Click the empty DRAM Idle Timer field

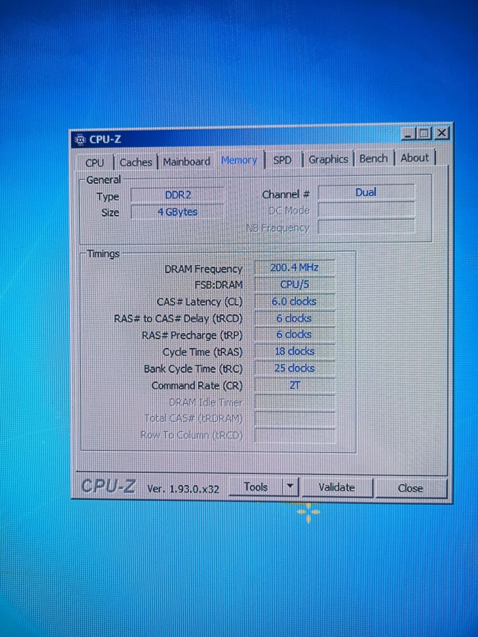[x=295, y=402]
